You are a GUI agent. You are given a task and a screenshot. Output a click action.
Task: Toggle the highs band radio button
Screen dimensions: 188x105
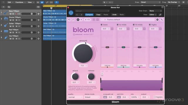click(x=150, y=24)
